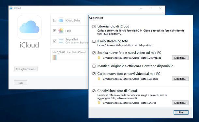Uncheck Carica nuove foto e nuovi video
Screen dimensions: 199x122
pos(94,74)
